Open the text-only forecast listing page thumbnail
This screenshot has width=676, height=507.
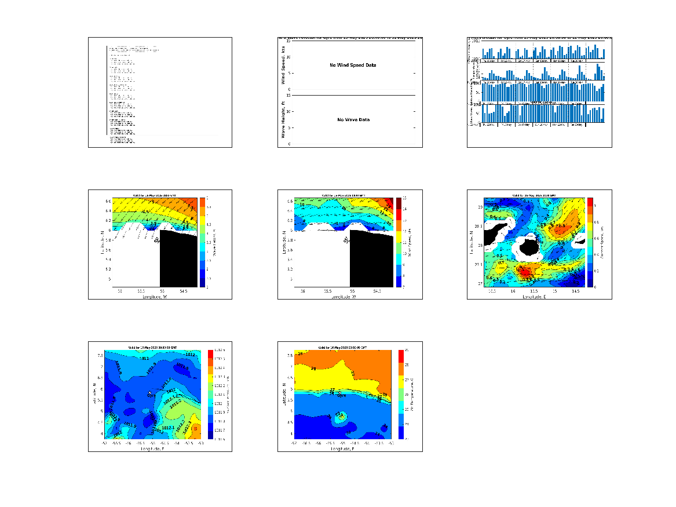(x=160, y=92)
